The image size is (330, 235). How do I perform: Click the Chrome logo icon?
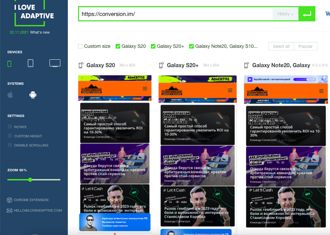[x=9, y=200]
